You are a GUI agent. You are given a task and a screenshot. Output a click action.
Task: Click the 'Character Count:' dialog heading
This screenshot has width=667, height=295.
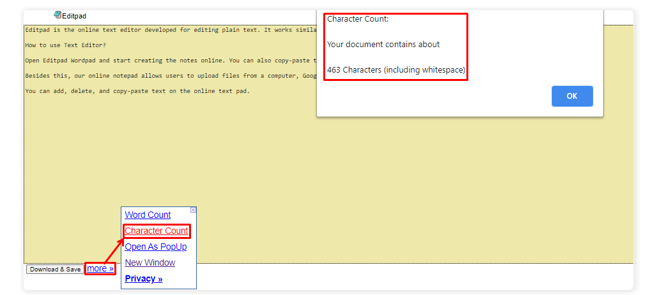point(358,19)
